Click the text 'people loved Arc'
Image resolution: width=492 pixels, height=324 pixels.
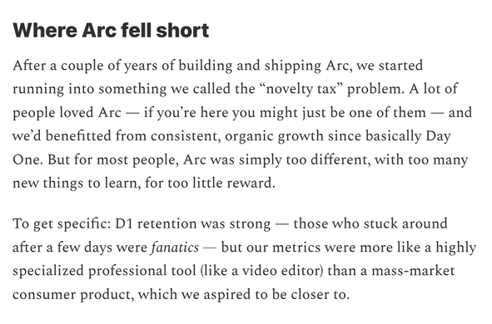(67, 113)
